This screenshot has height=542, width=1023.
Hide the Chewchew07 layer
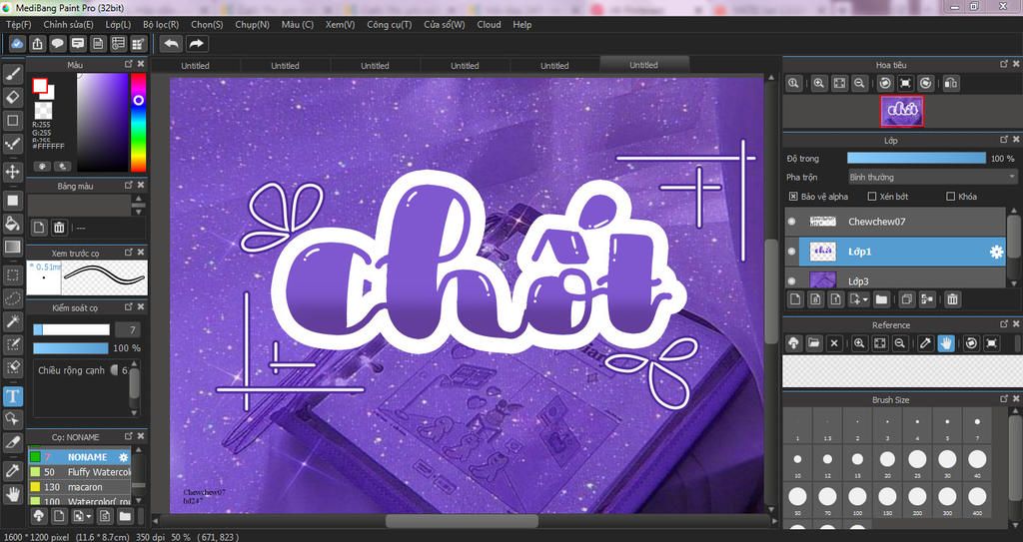[792, 222]
